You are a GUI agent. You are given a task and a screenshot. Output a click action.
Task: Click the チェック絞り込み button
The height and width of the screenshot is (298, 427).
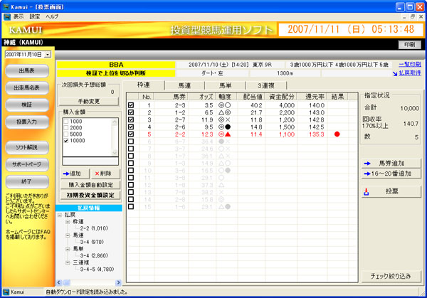[392, 275]
